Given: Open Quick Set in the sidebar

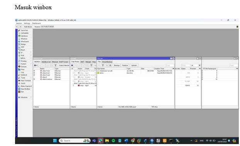Looking at the screenshot, I should pyautogui.click(x=24, y=30).
